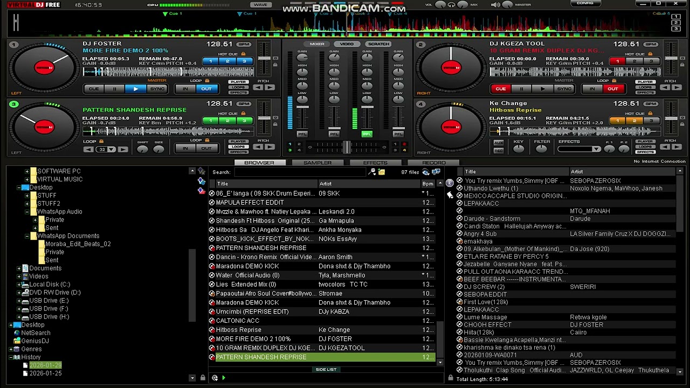Trigger deck 4 hot cue 3

[x=651, y=121]
